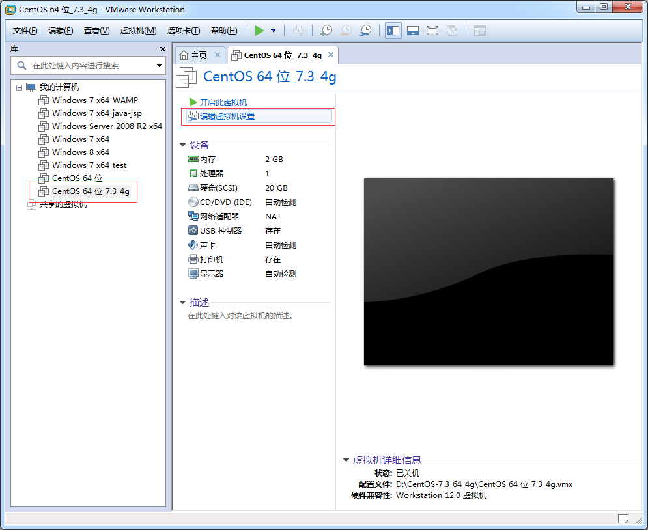Collapse the 我的计算机 tree node
648x530 pixels.
click(x=19, y=87)
